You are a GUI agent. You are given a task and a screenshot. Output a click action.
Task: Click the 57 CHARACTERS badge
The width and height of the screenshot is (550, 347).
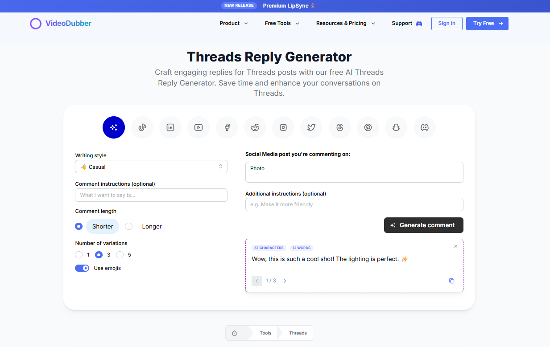click(269, 248)
